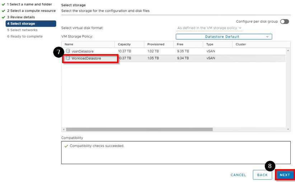Cancel the wizard with CANCEL
Screen dimensions: 295x182
238,175
